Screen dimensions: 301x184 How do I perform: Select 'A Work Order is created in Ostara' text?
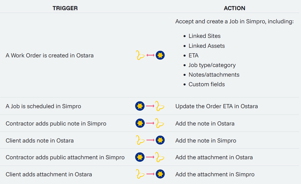[50, 55]
